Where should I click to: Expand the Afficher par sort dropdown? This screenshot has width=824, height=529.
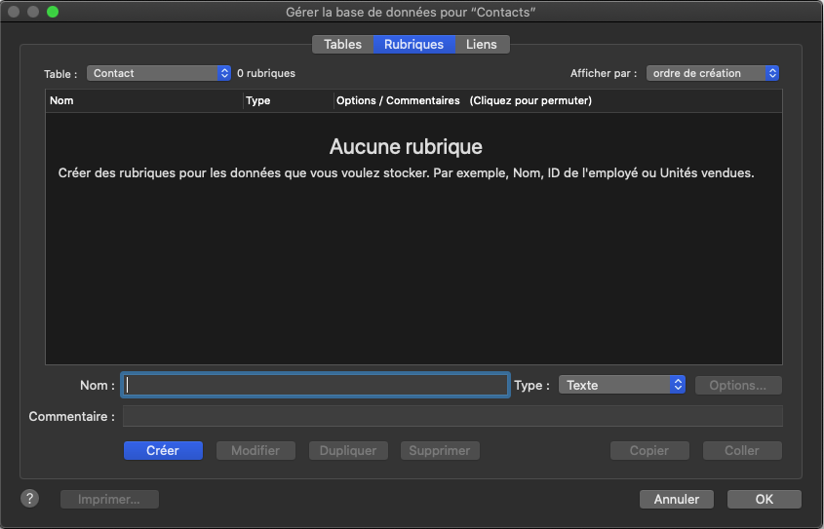[713, 73]
